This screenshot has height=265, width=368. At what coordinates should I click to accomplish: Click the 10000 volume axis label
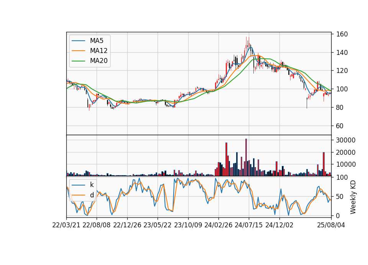coord(345,164)
